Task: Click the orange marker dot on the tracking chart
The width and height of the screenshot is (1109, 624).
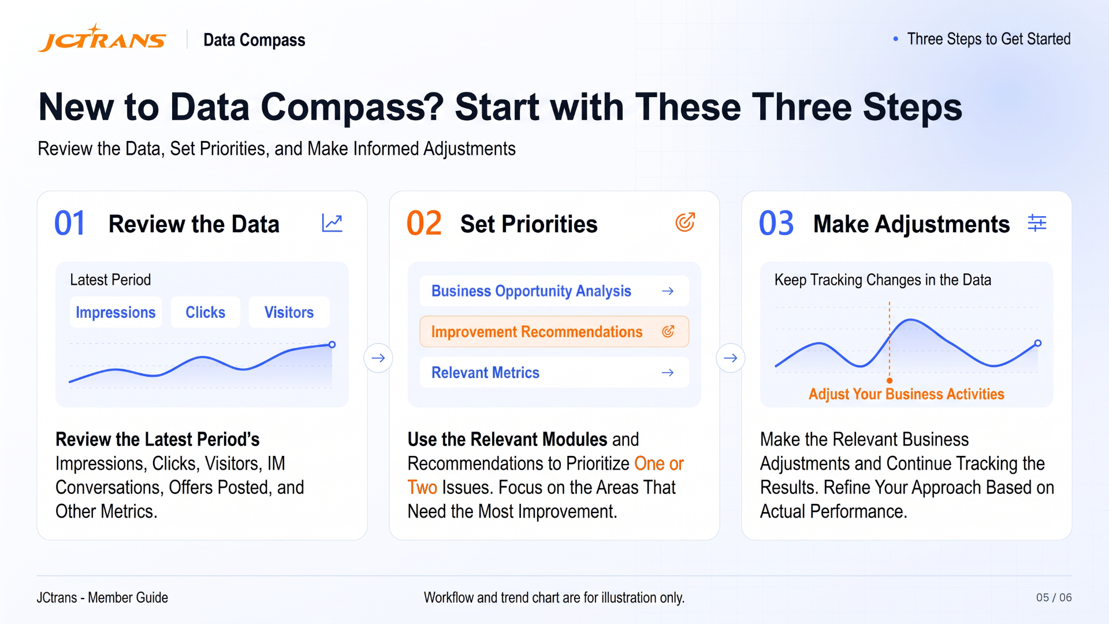Action: coord(890,381)
